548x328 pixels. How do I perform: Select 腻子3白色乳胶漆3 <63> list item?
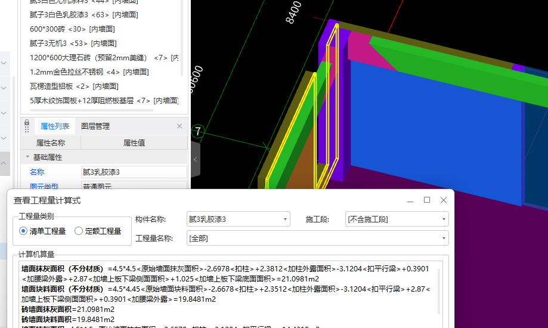(84, 15)
